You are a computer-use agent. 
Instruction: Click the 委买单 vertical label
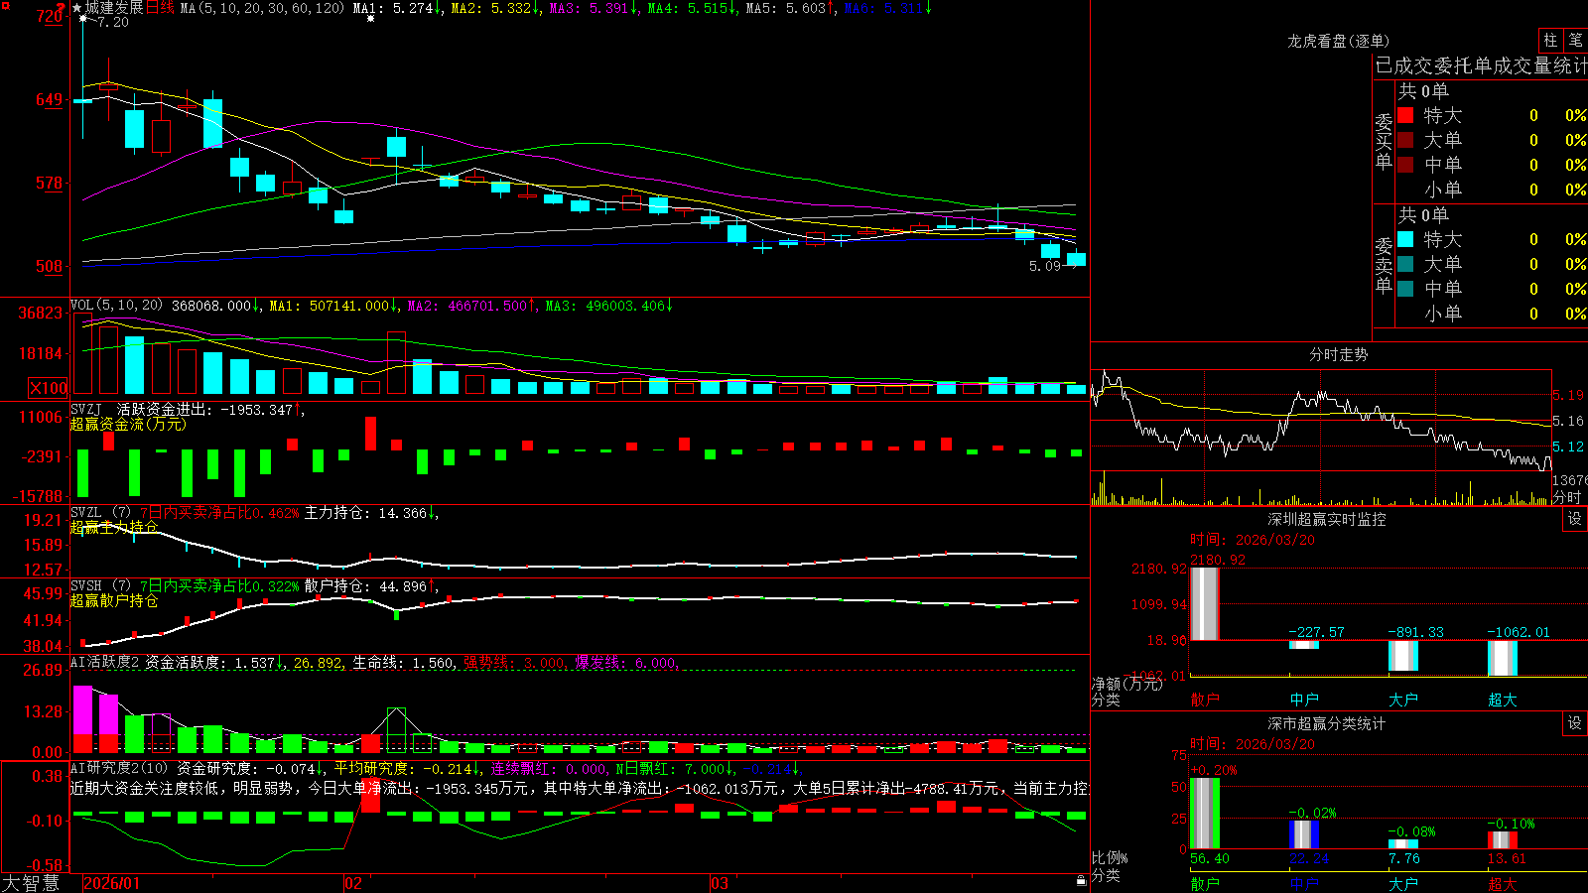[1384, 141]
